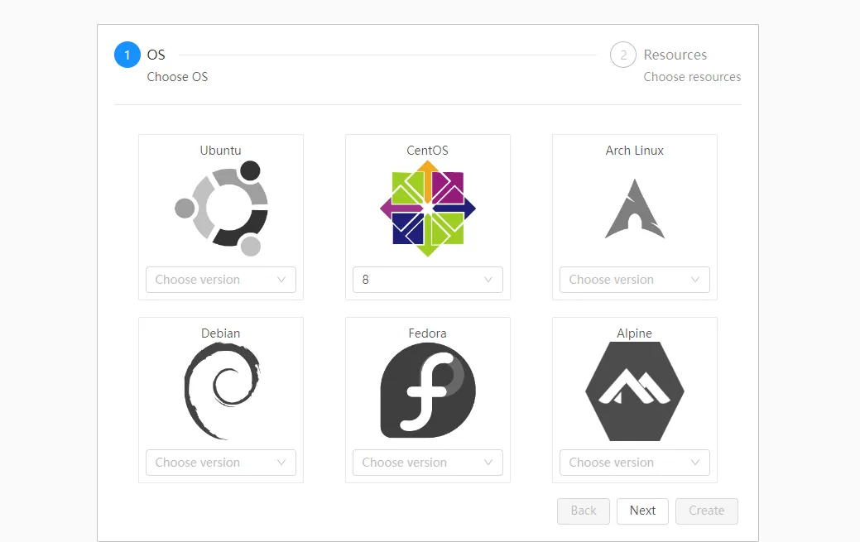This screenshot has width=860, height=542.
Task: Click the Debian swirl logo
Action: (222, 391)
